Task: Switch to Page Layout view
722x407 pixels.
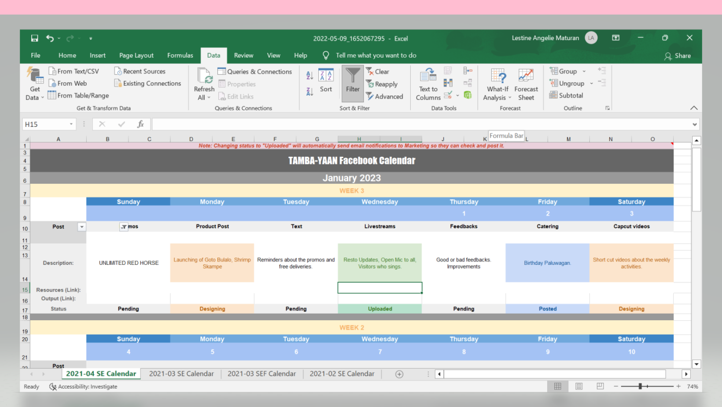Action: (579, 386)
